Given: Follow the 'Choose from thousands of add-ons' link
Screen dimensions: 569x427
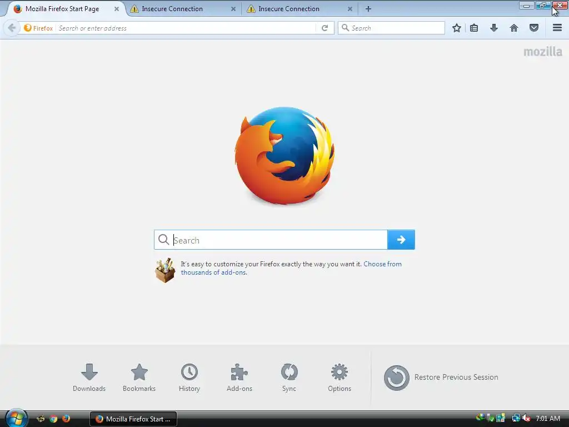Looking at the screenshot, I should click(x=291, y=268).
